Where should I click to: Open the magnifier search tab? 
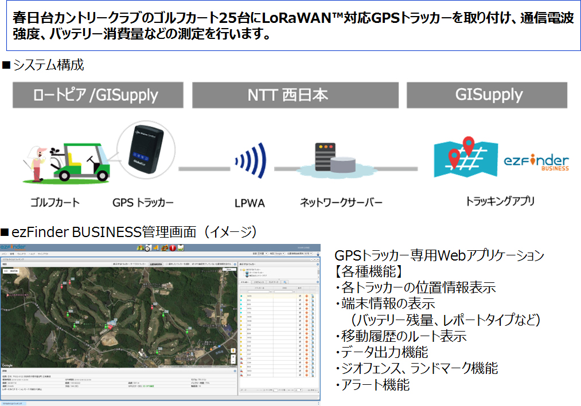(285, 282)
